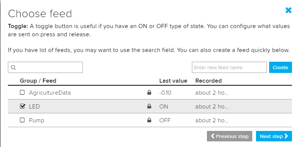Click the Enter new feed name field
Viewport: 298px width, 147px height.
[229, 67]
